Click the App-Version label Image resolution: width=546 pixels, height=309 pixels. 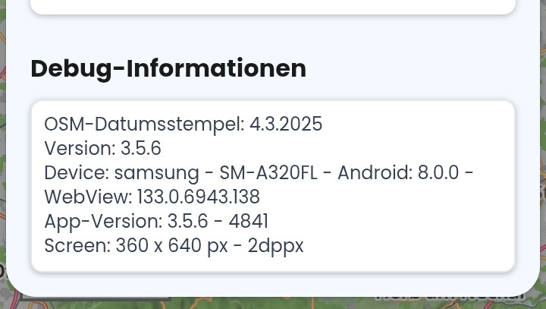103,222
